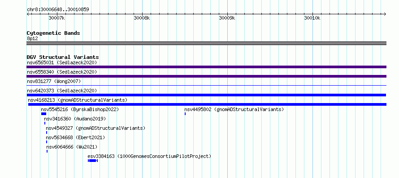Open the esv3384163 (1000GenomesConsortiumPilotProject) label

point(149,156)
